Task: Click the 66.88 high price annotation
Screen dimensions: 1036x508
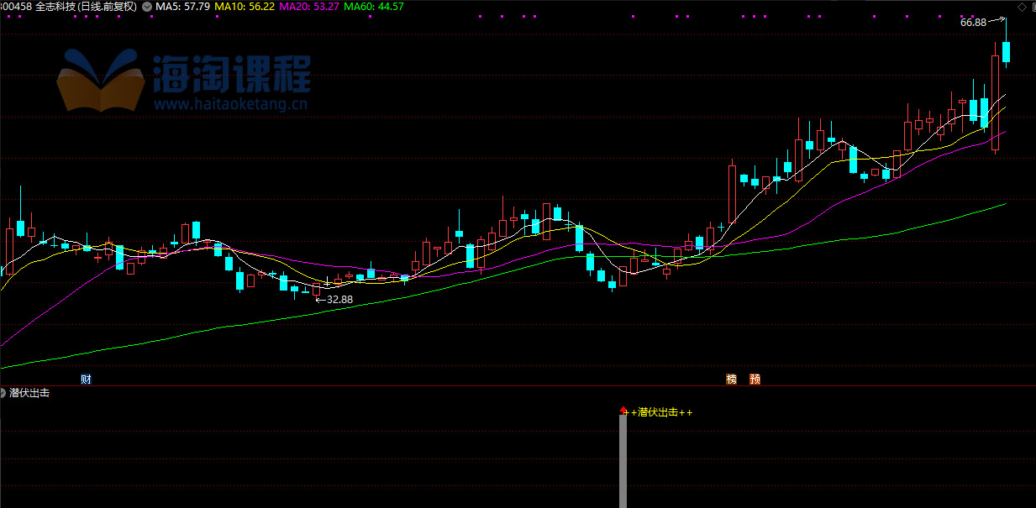Action: 973,23
